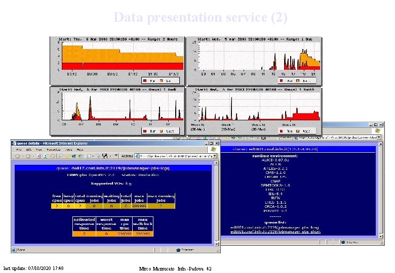The width and height of the screenshot is (395, 273).
Task: Click the 2 Hours range chart
Action: [117, 61]
